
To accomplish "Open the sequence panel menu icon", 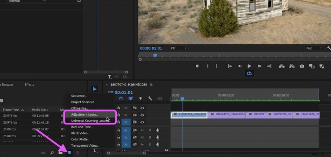I will (x=151, y=85).
